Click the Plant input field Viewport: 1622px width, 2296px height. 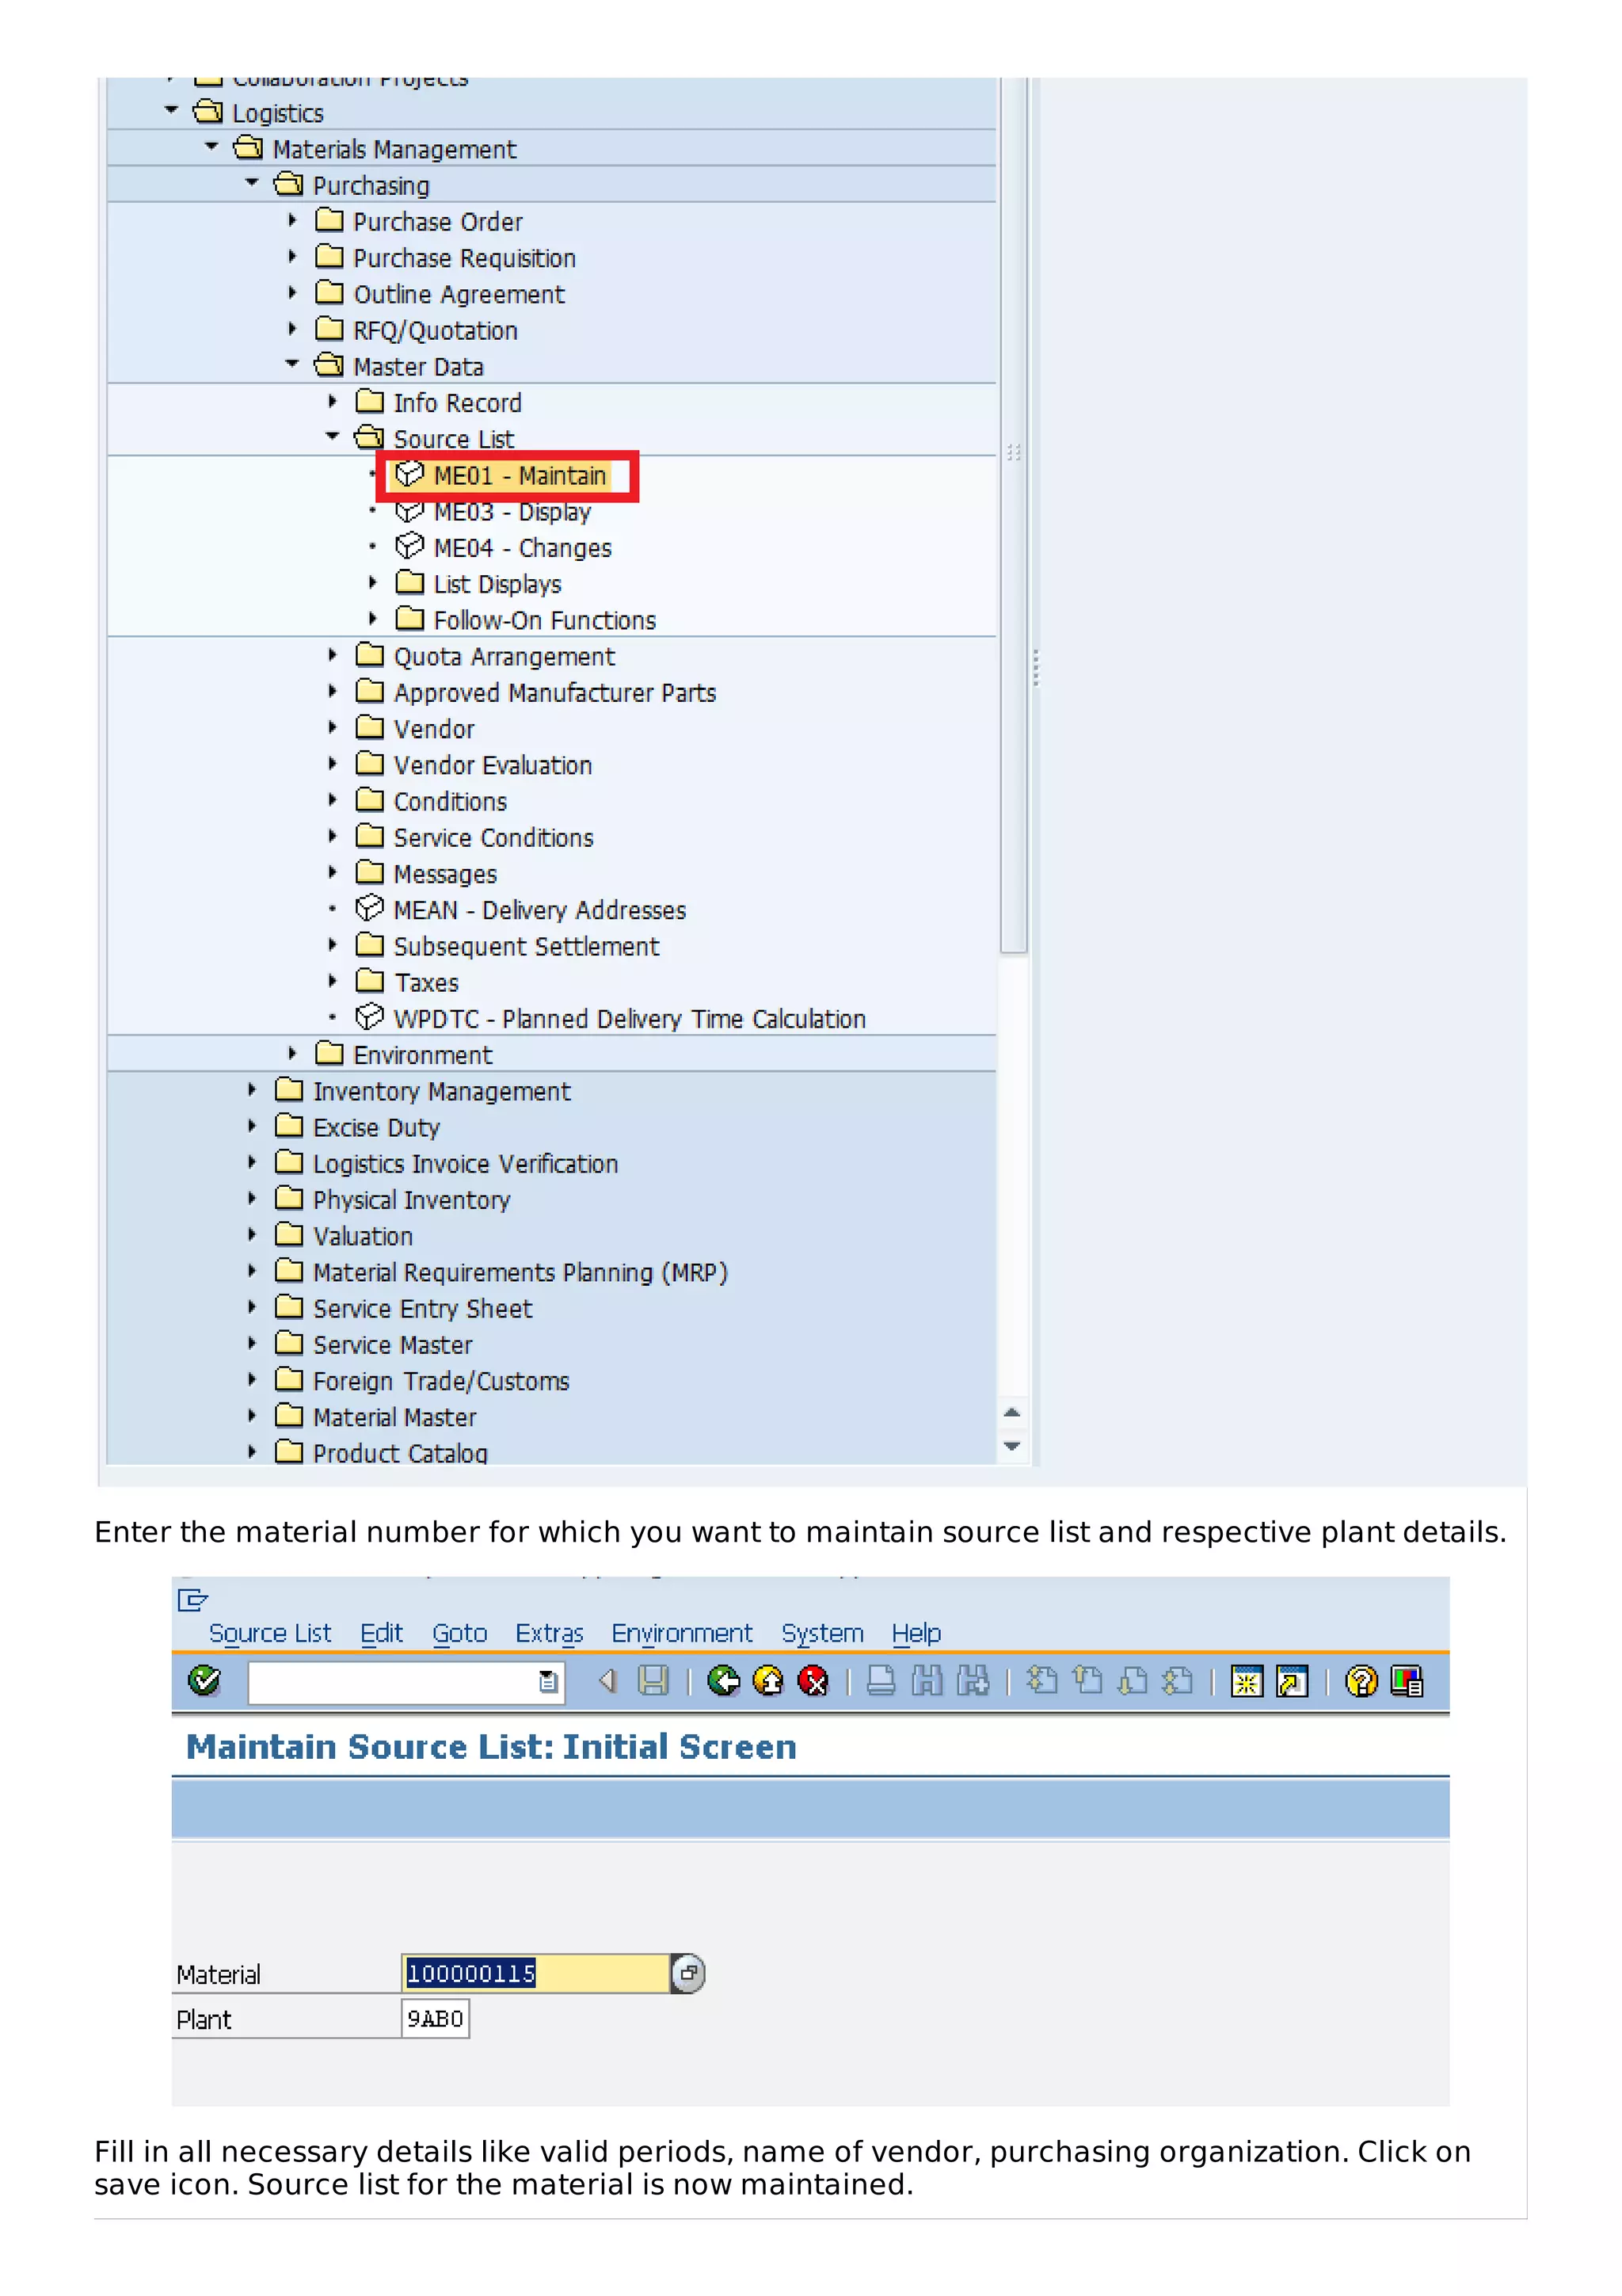coord(435,2019)
